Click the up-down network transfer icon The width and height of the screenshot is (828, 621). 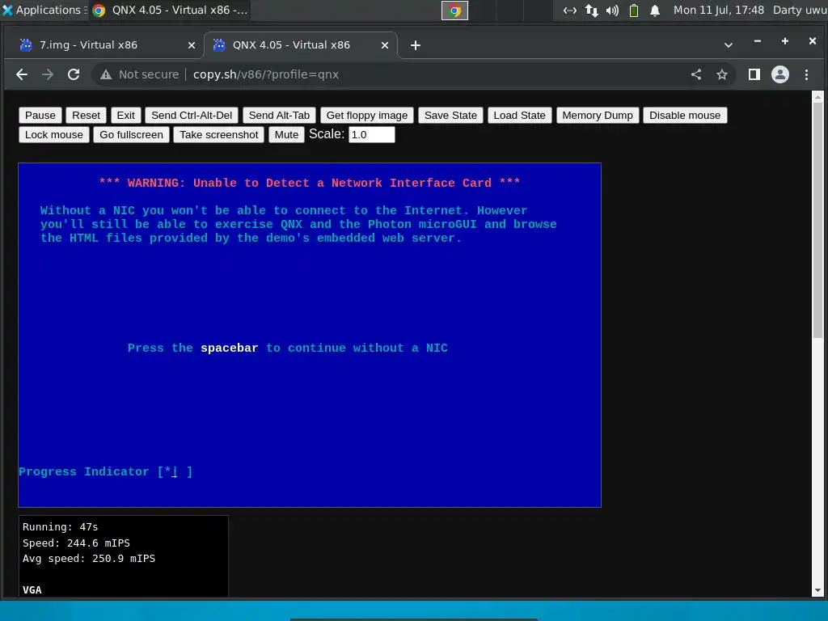[591, 11]
